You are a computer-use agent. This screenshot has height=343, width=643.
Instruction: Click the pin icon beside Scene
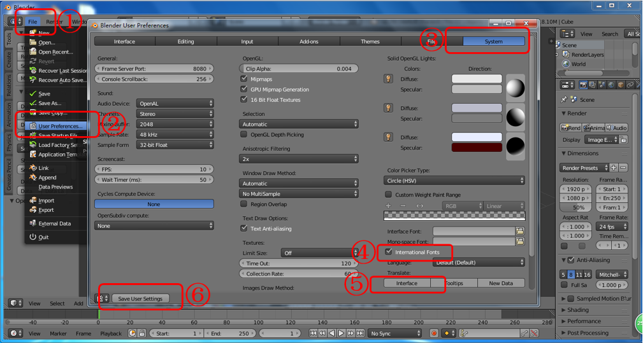click(x=564, y=99)
